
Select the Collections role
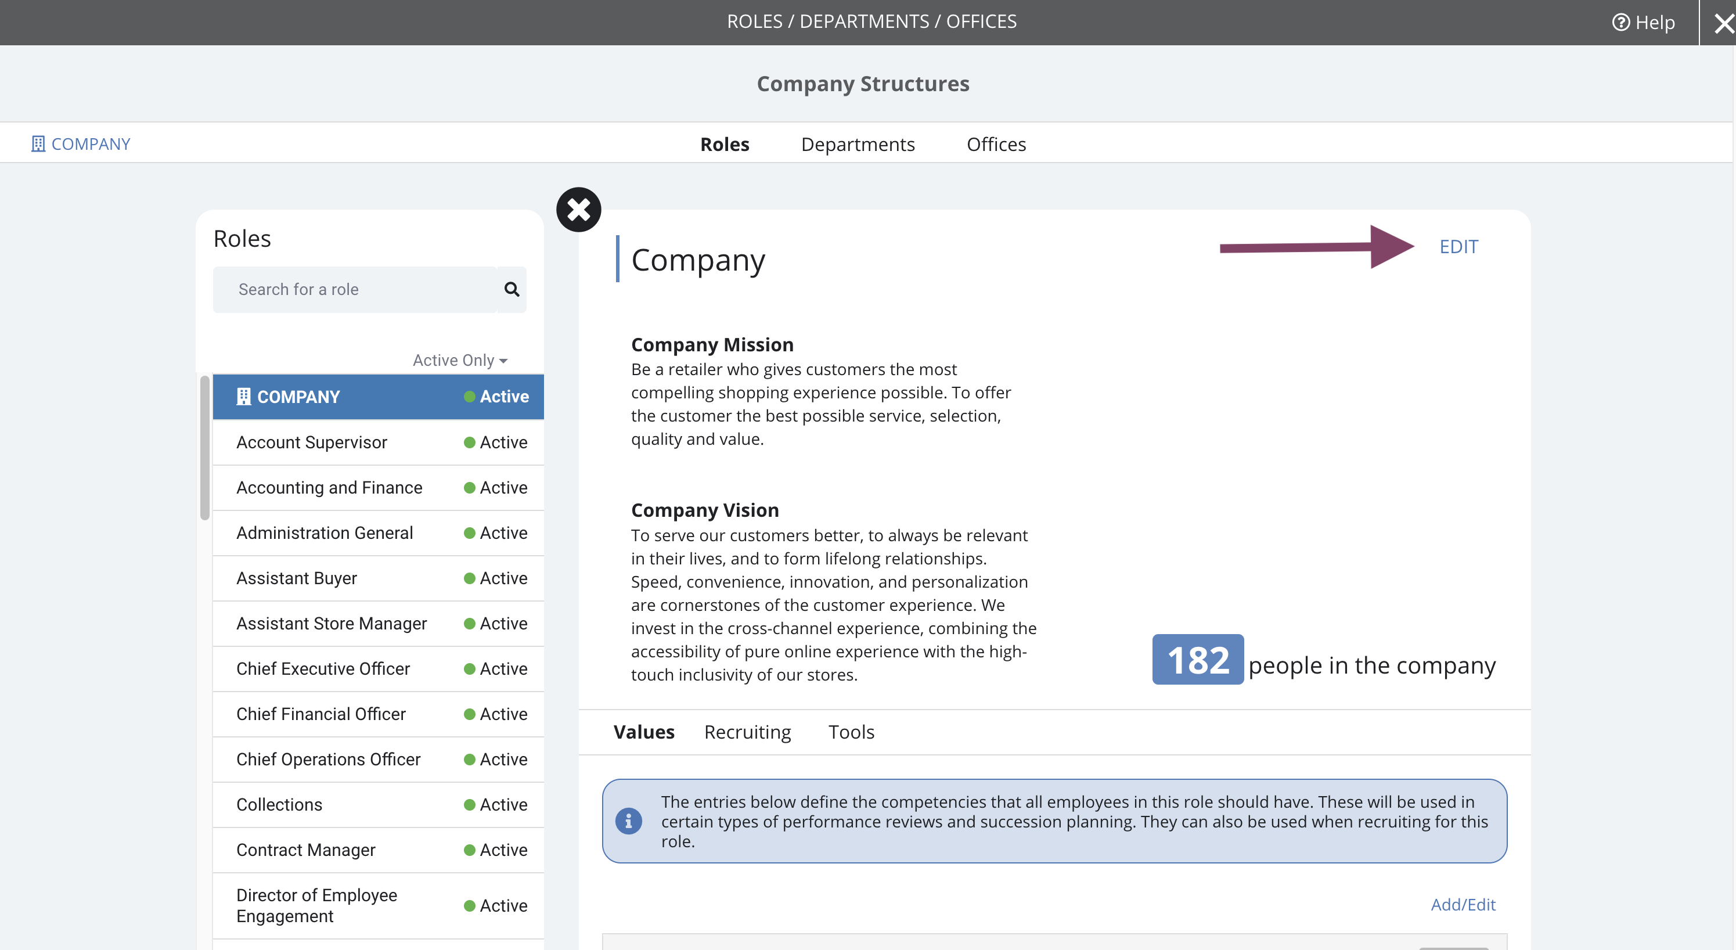click(378, 804)
